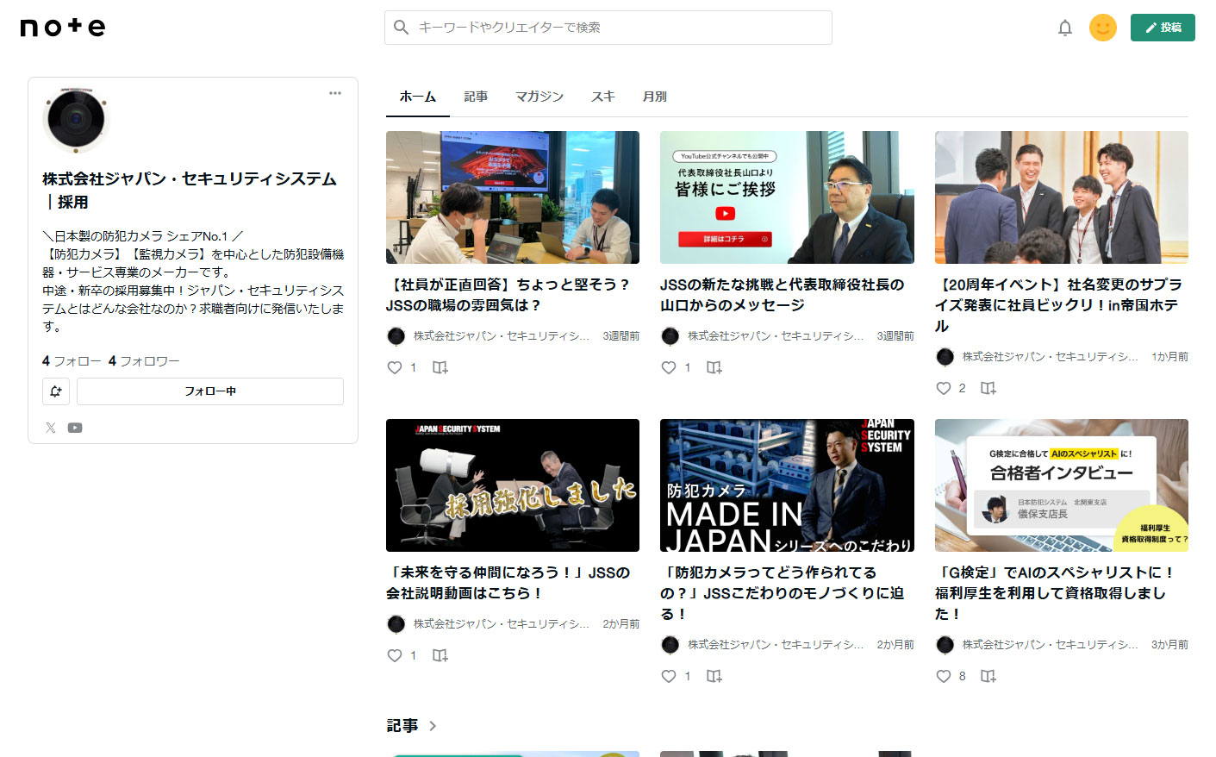Open the 【20周年イベント】 article title
Viewport: 1216px width, 757px height.
(1059, 305)
